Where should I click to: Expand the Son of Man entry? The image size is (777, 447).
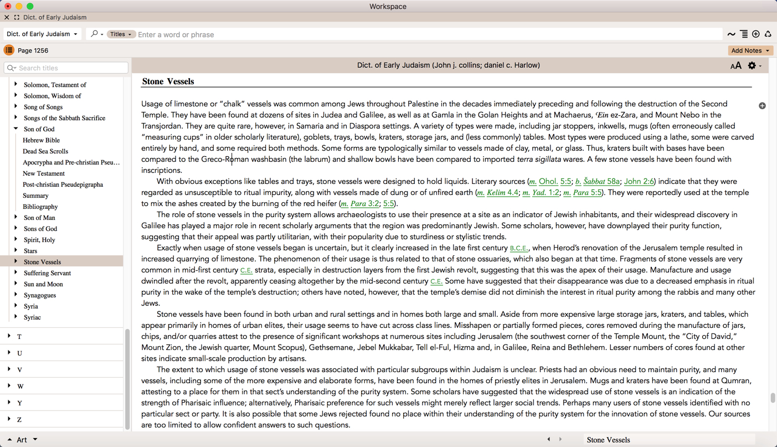(x=16, y=217)
